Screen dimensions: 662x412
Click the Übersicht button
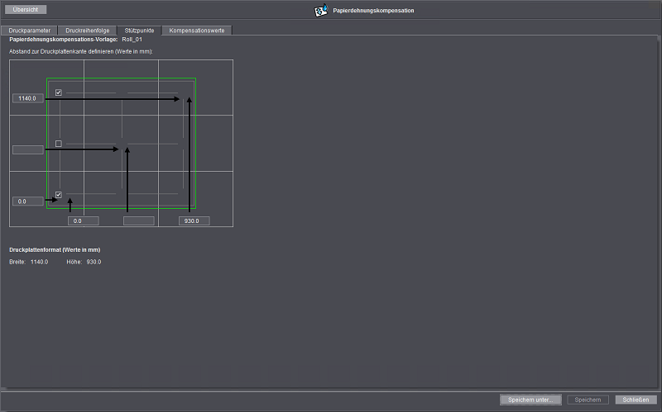26,10
